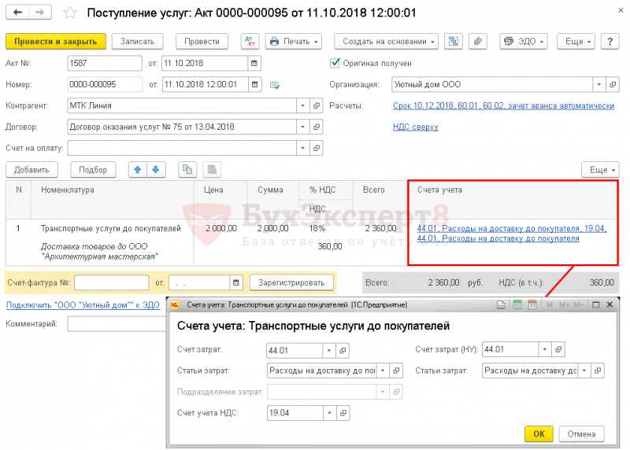630x450 pixels.
Task: Click Акт № field 1587
Action: [x=105, y=63]
